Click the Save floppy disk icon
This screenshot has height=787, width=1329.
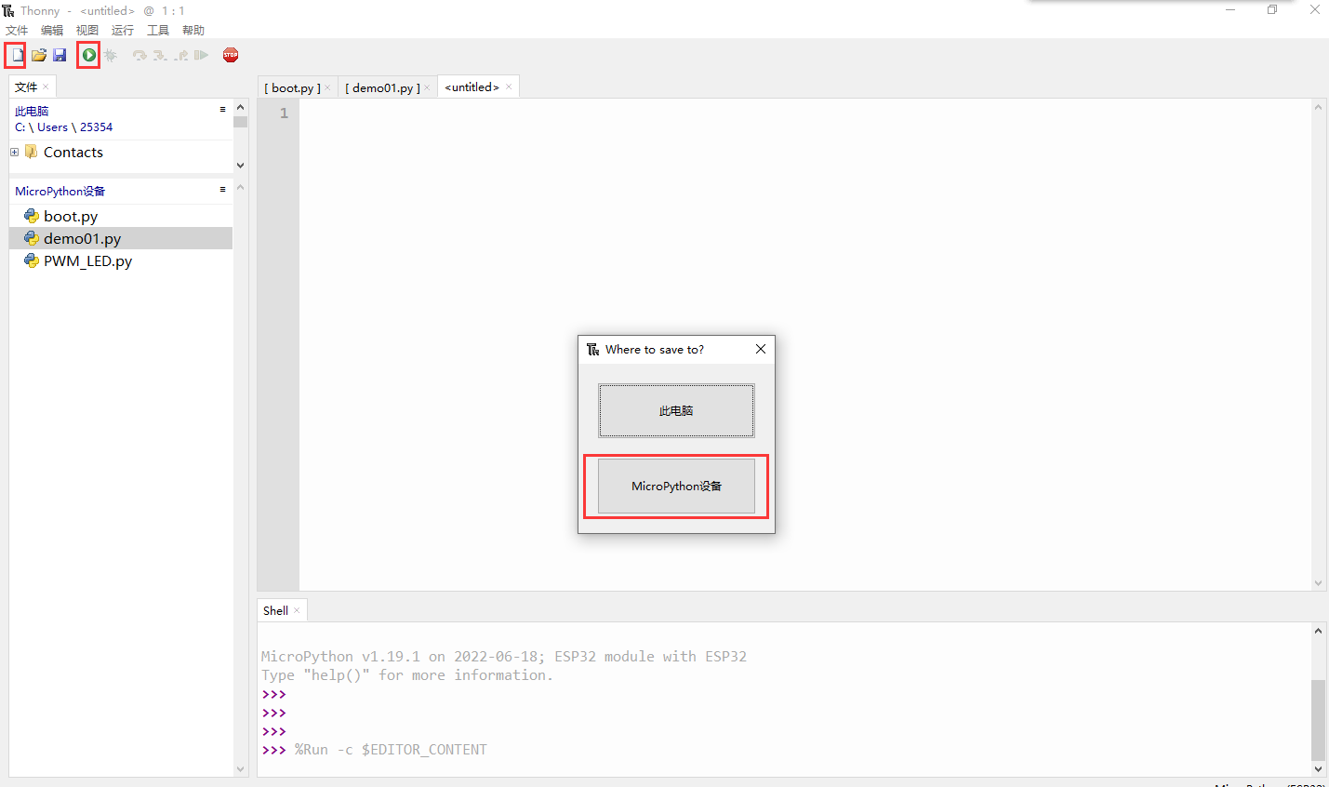(60, 56)
